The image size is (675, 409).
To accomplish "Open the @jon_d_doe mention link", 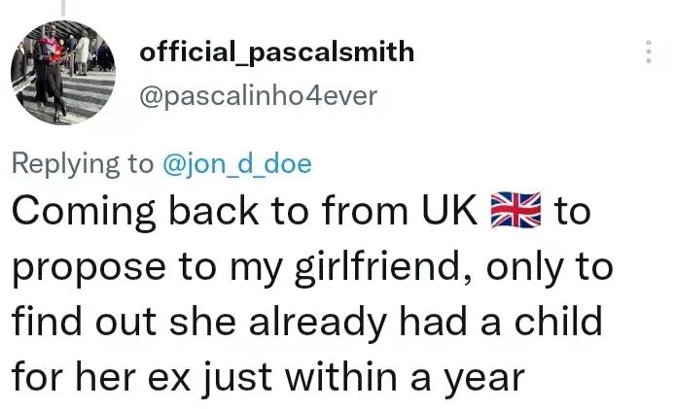I will pos(236,163).
